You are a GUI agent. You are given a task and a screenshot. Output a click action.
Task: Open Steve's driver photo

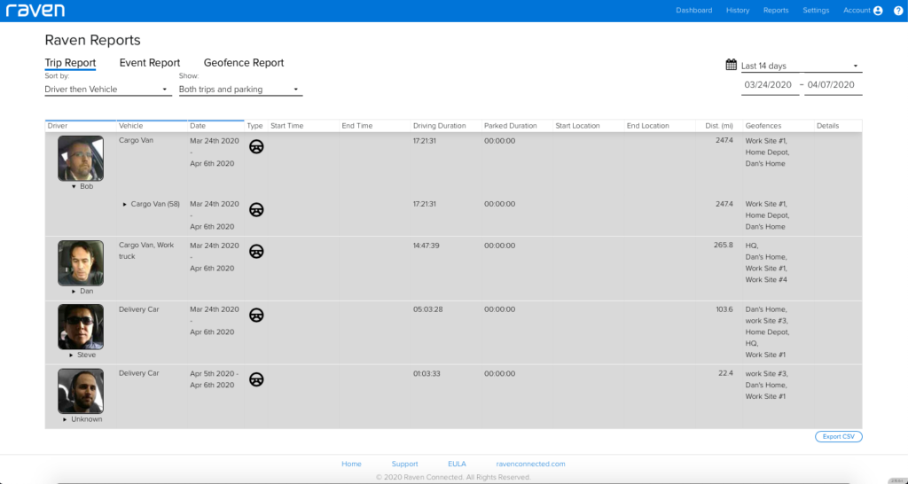[x=81, y=326]
